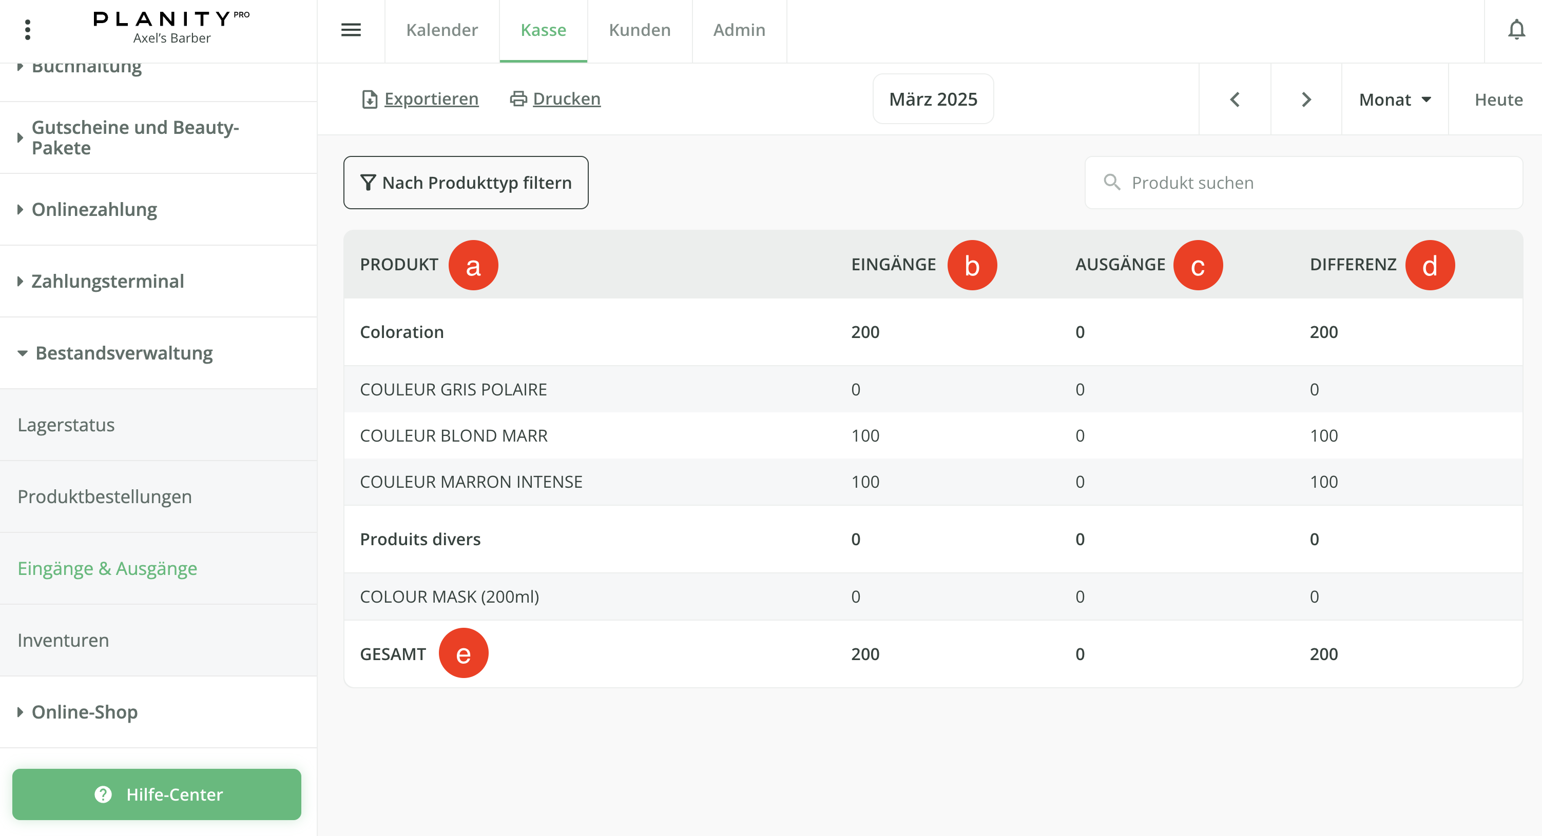The height and width of the screenshot is (836, 1542).
Task: Click the printer icon for Drucken
Action: [x=518, y=98]
